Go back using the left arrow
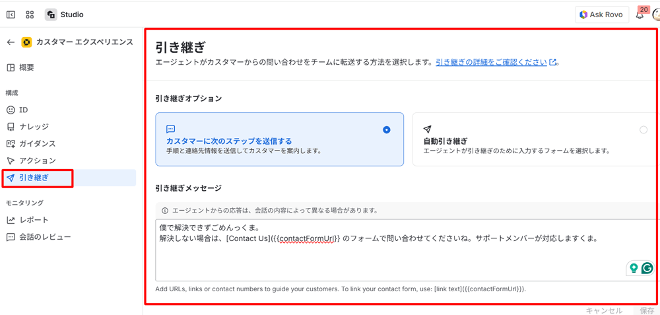 coord(11,42)
